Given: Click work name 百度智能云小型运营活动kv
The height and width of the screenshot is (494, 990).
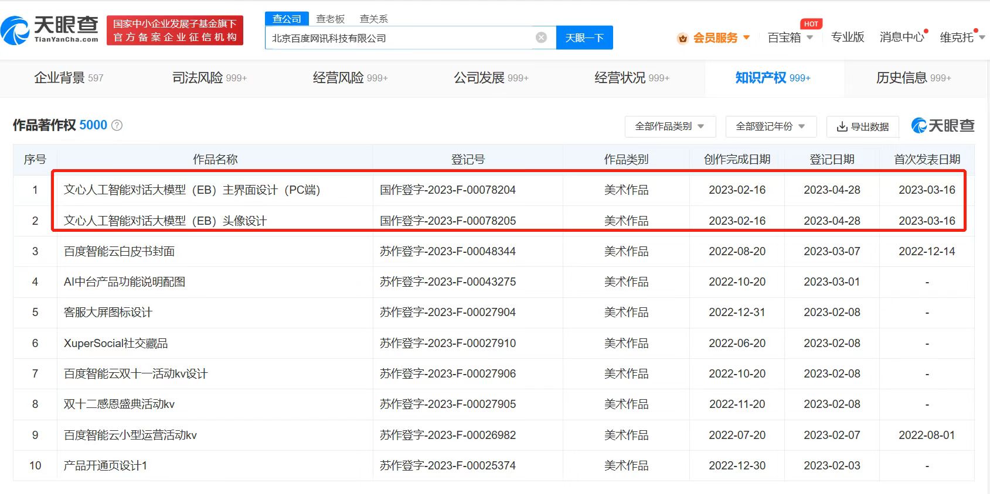Looking at the screenshot, I should click(x=130, y=435).
